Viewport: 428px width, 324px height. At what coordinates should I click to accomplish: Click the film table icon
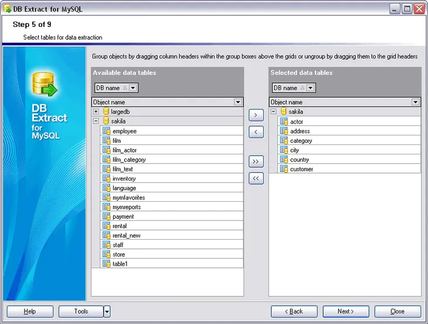(106, 140)
